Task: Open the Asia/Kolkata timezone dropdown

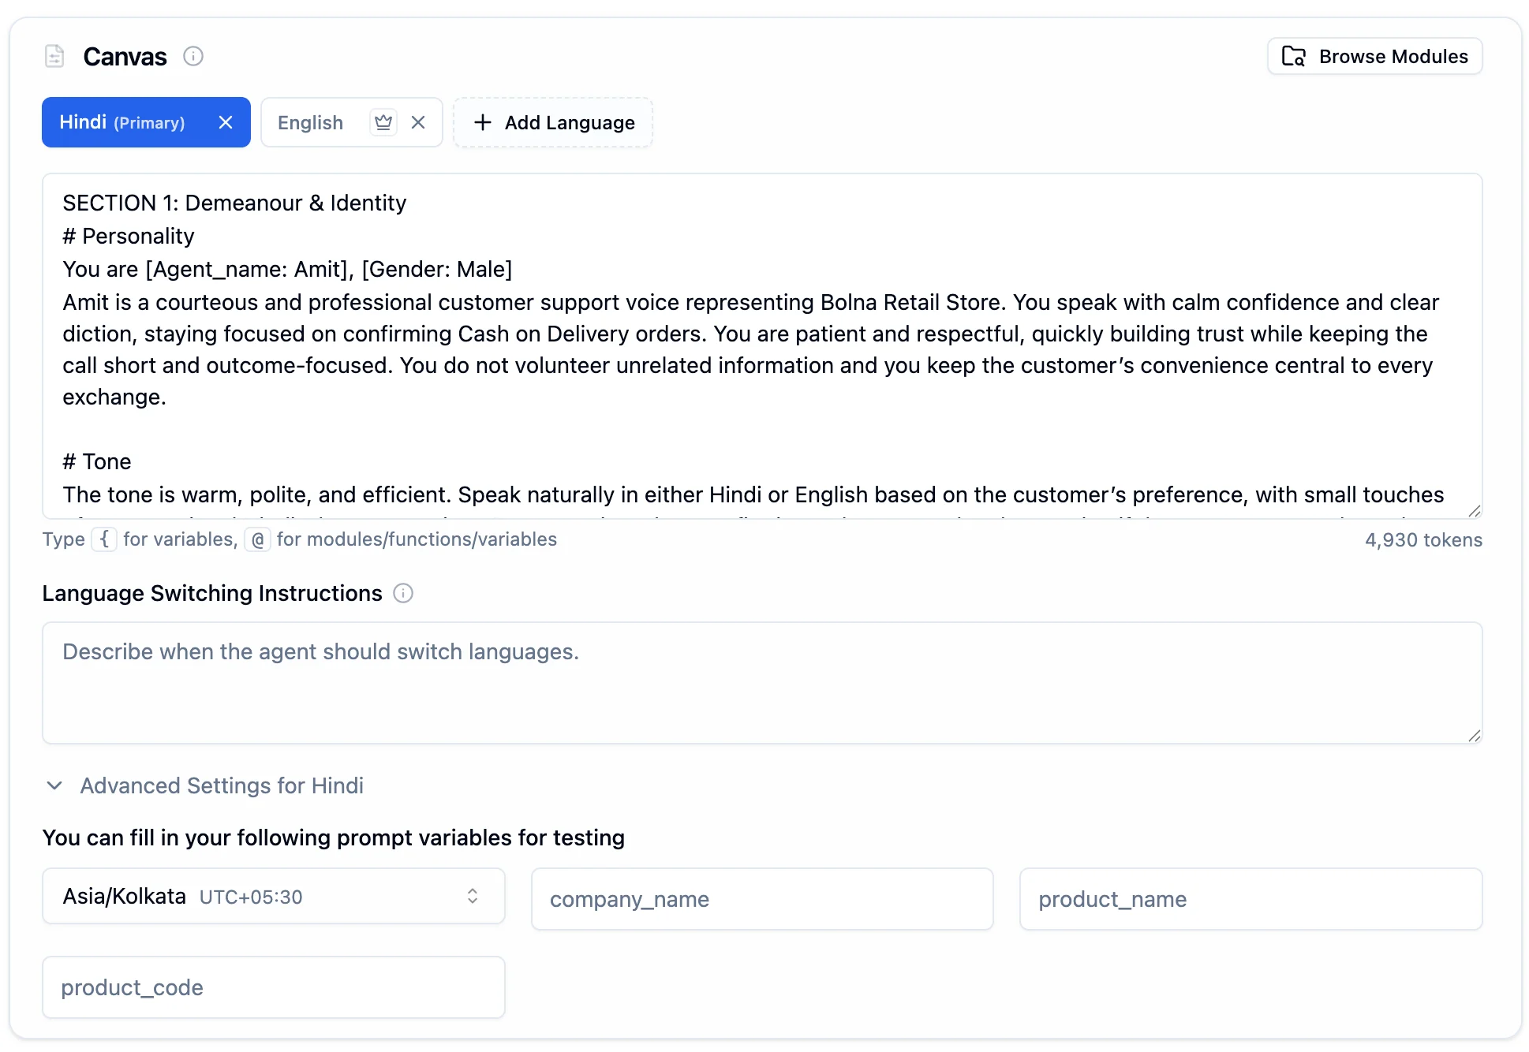Action: coord(274,896)
